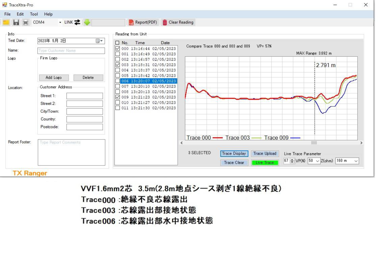Check reading 004 checkbox
Screen dimensions: 380x255
click(118, 70)
